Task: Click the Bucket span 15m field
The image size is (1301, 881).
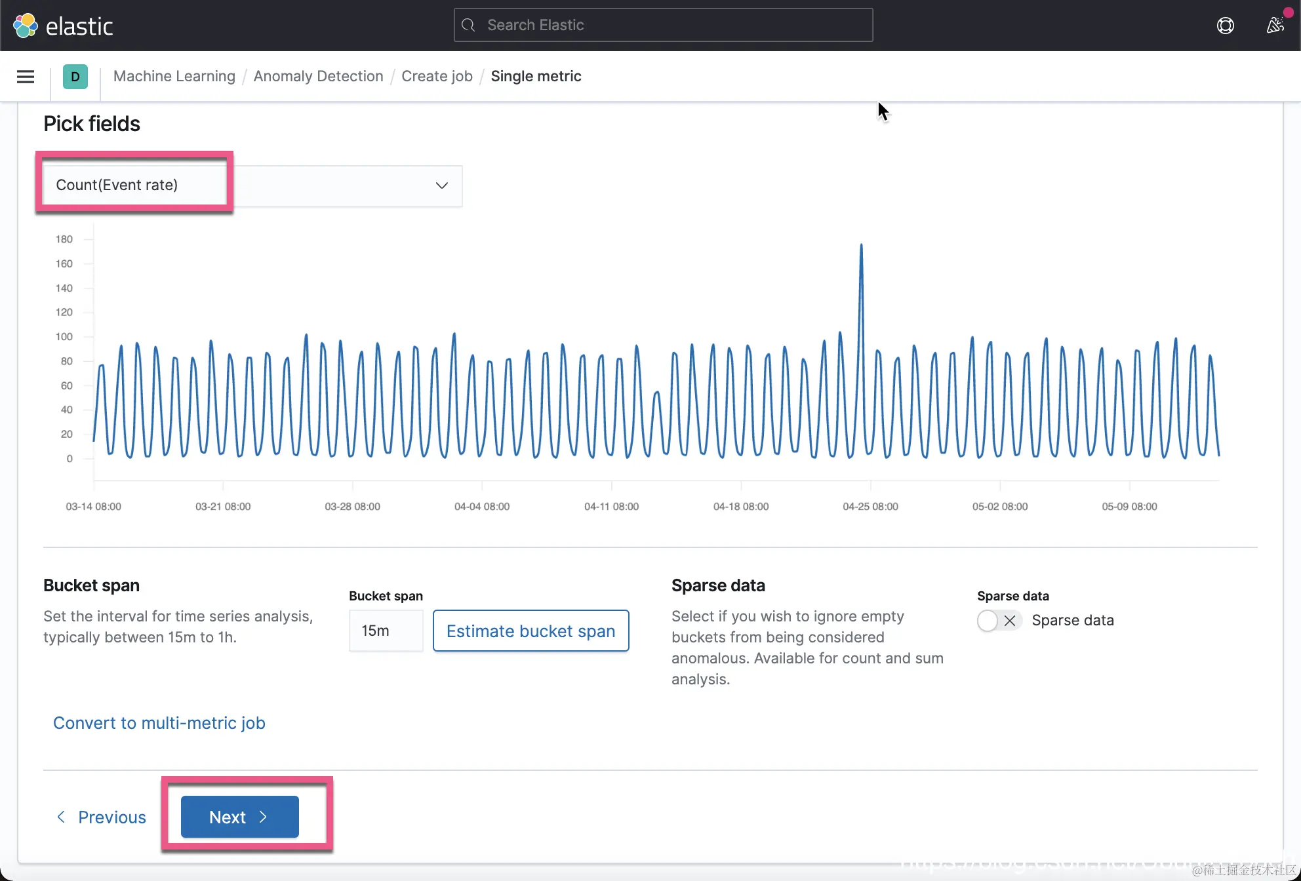Action: point(386,631)
